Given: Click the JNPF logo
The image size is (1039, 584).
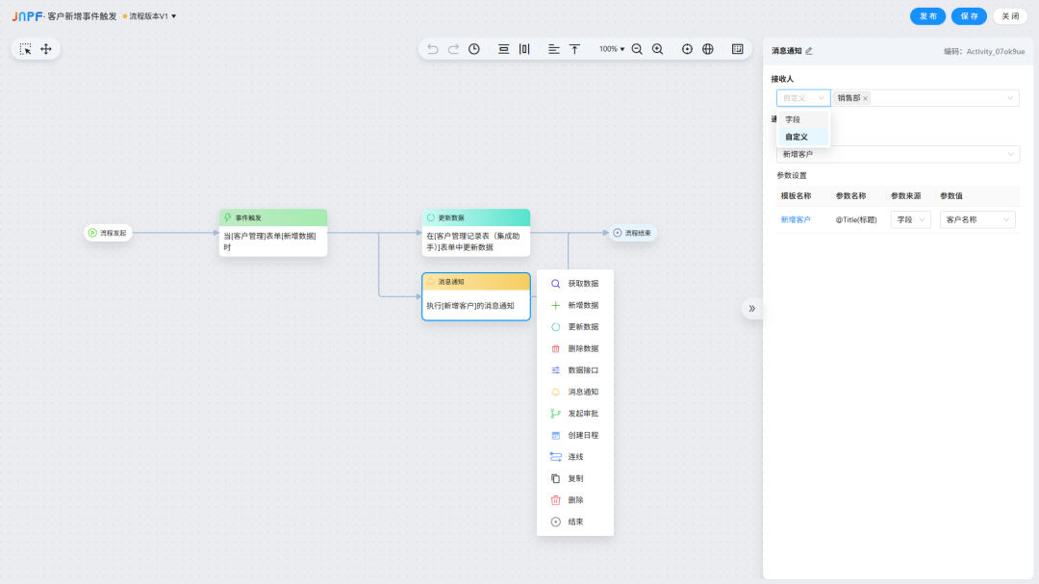Looking at the screenshot, I should point(27,16).
